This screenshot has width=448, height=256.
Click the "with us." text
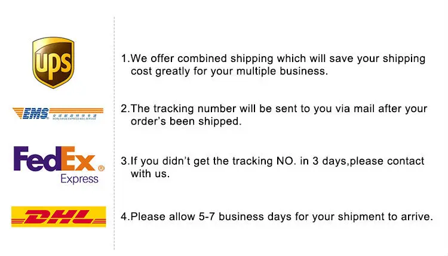click(151, 174)
